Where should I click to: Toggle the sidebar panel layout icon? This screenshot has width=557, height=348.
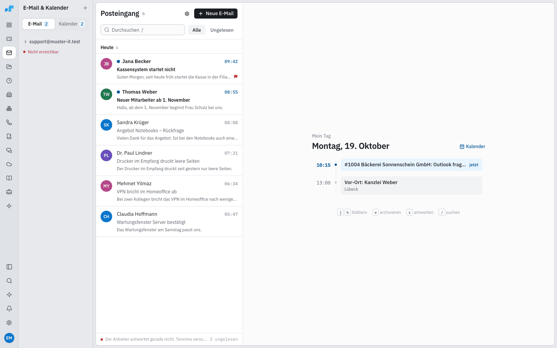(9, 267)
